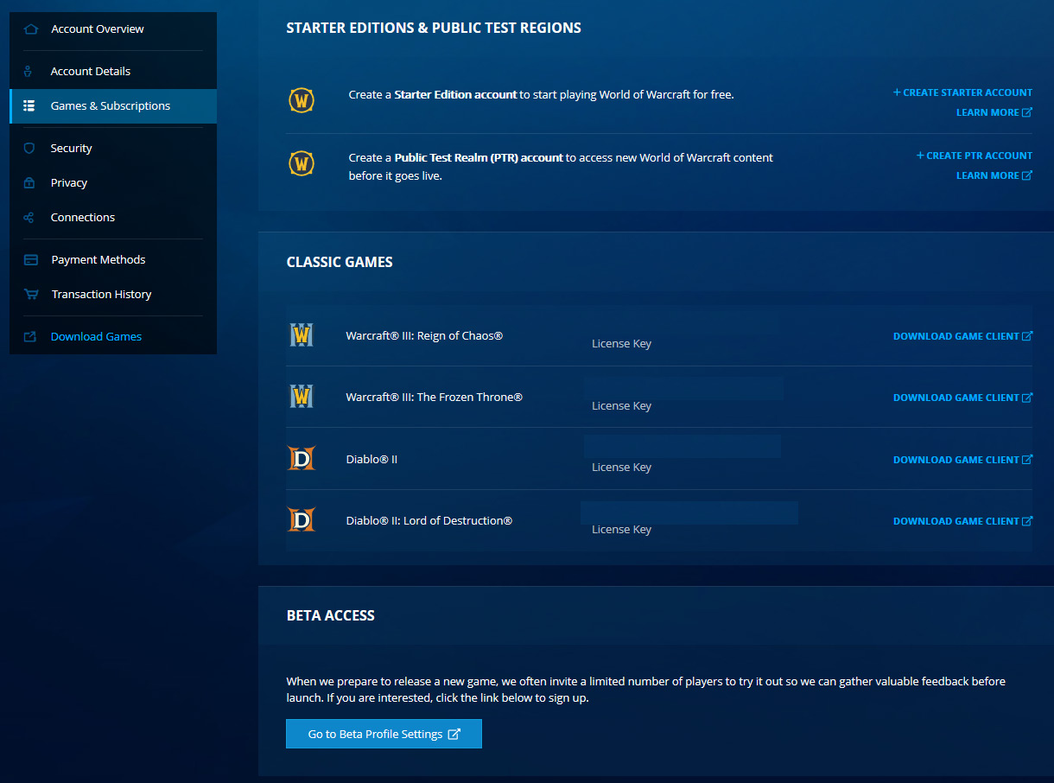Click the Beta Access section heading

coord(330,616)
